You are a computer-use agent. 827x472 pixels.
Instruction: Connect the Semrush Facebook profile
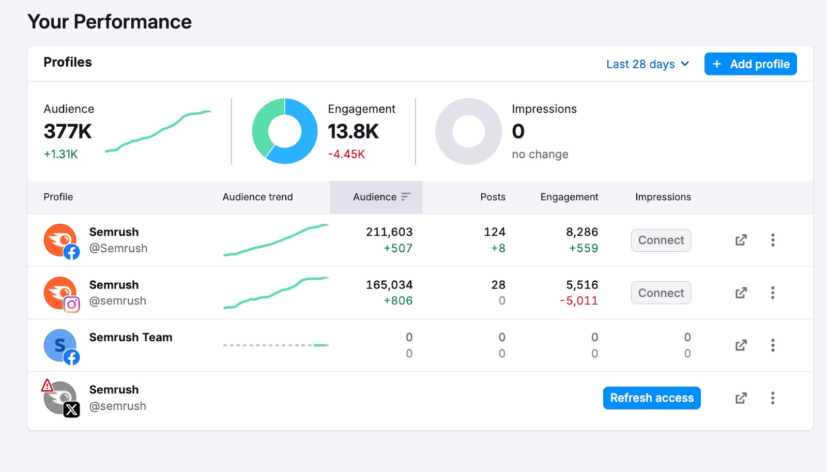[x=661, y=240]
